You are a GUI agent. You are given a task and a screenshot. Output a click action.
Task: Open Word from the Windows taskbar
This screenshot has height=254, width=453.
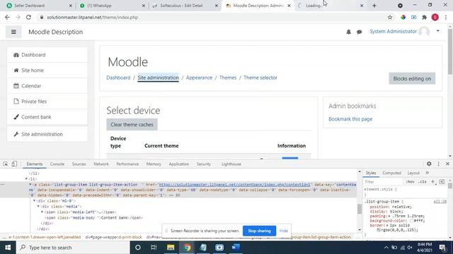[x=236, y=248]
